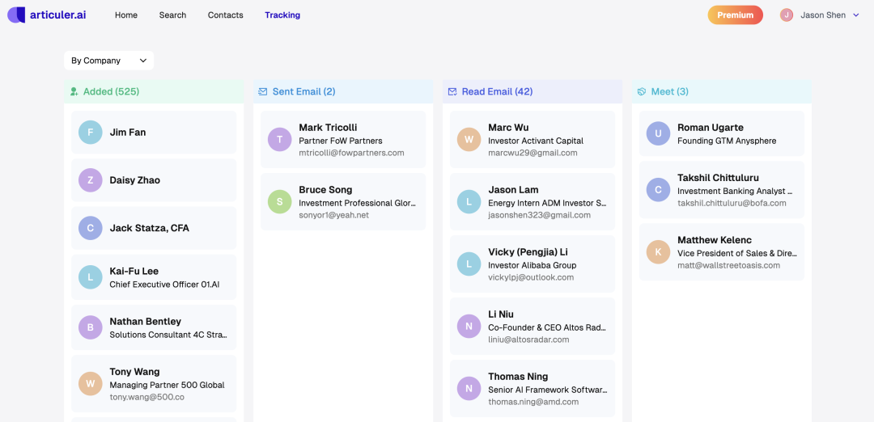The image size is (874, 422).
Task: Click Roman Ugarte's avatar circle
Action: click(x=659, y=133)
